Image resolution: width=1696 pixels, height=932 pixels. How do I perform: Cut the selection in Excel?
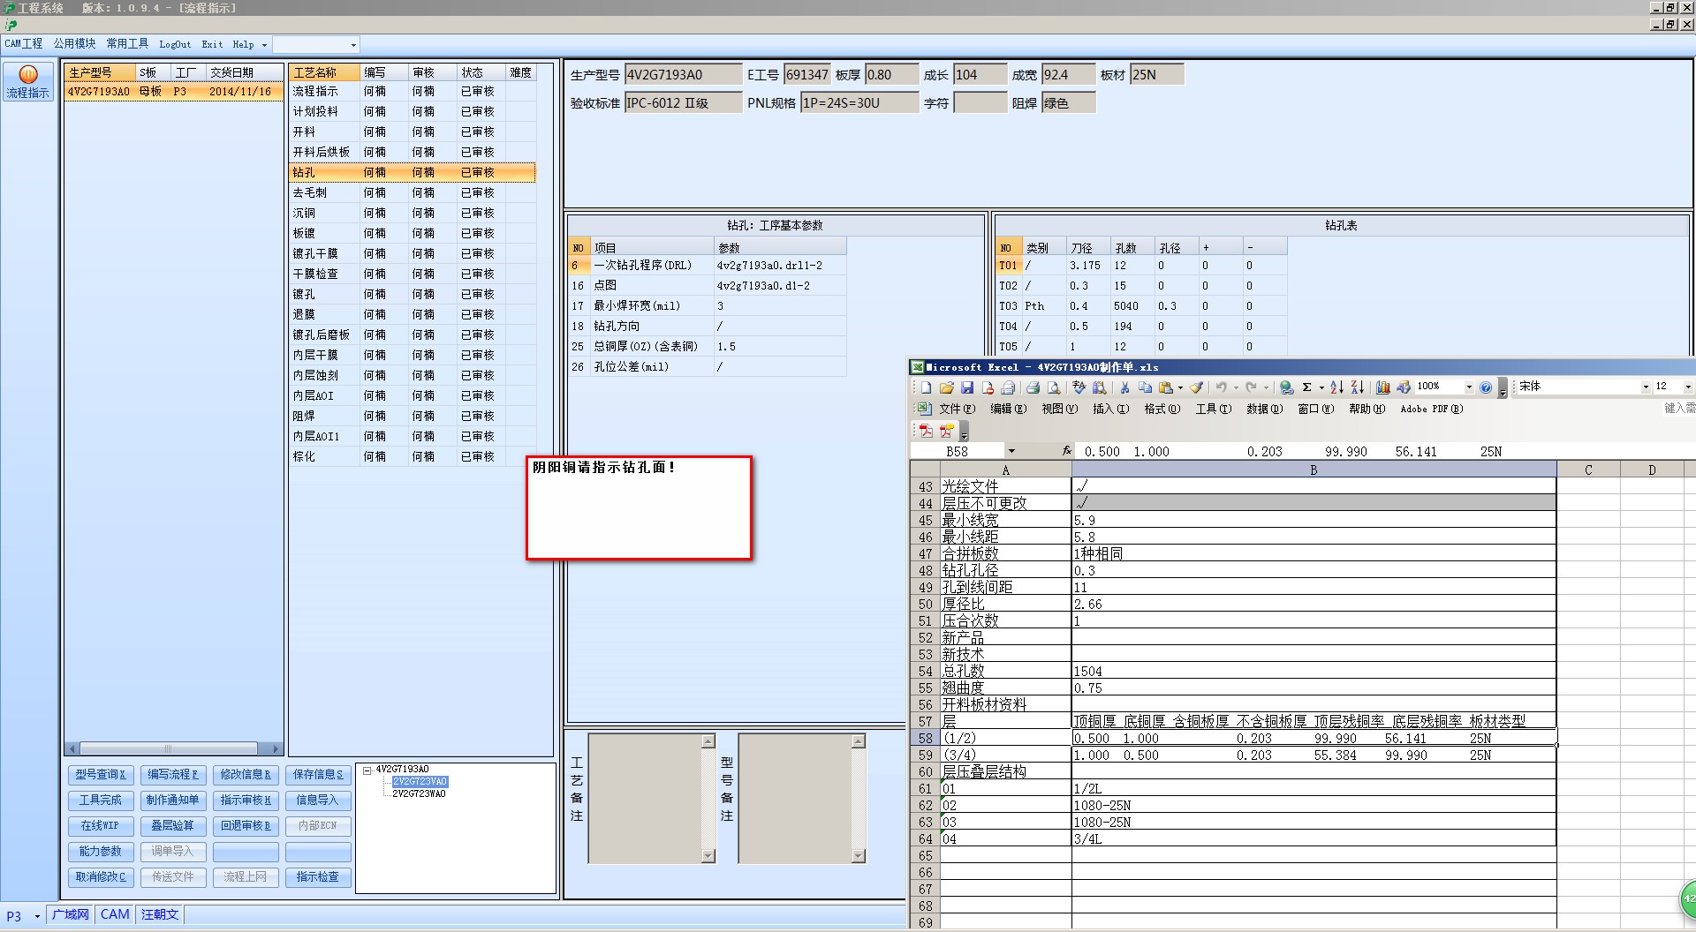1124,387
